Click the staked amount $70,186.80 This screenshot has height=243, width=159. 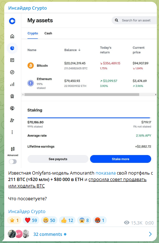point(35,122)
